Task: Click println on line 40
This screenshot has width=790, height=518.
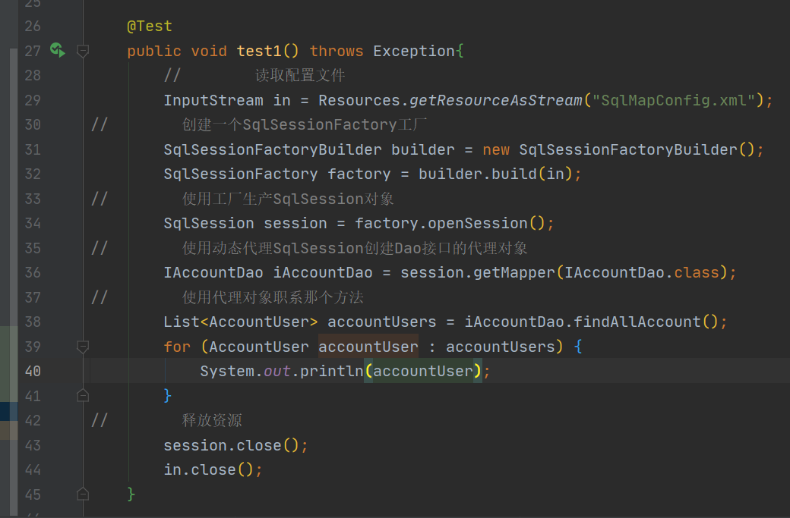Action: point(331,371)
